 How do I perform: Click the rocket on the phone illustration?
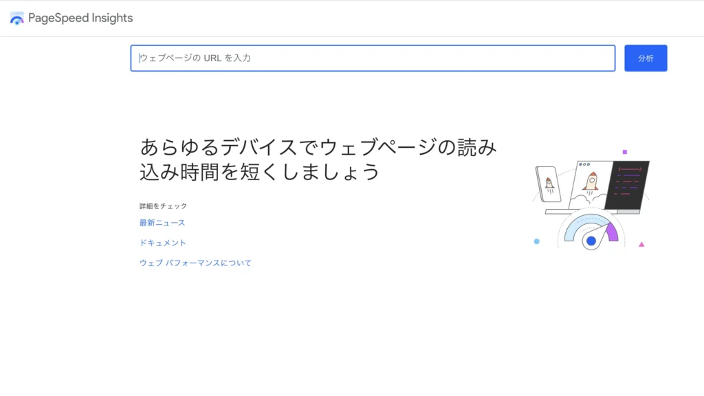549,184
